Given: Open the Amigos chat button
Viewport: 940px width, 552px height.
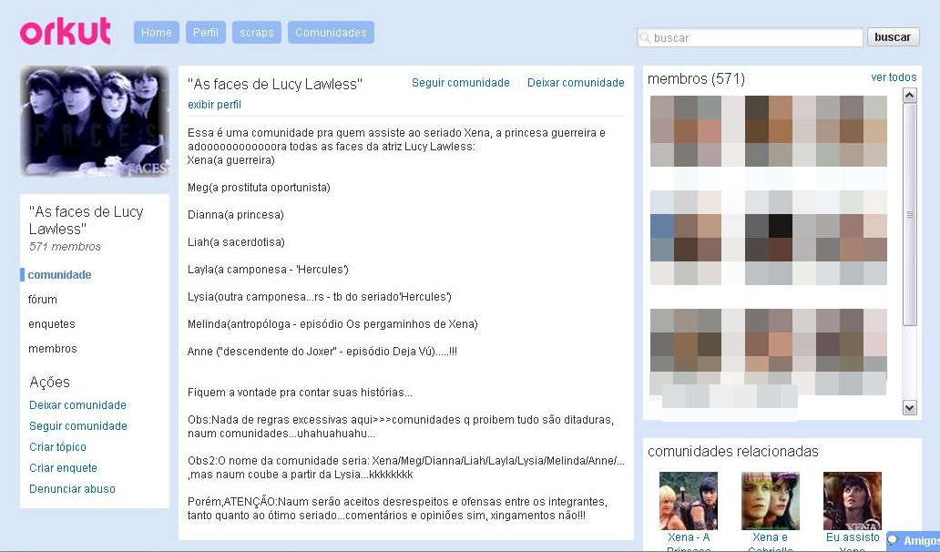Looking at the screenshot, I should point(914,540).
